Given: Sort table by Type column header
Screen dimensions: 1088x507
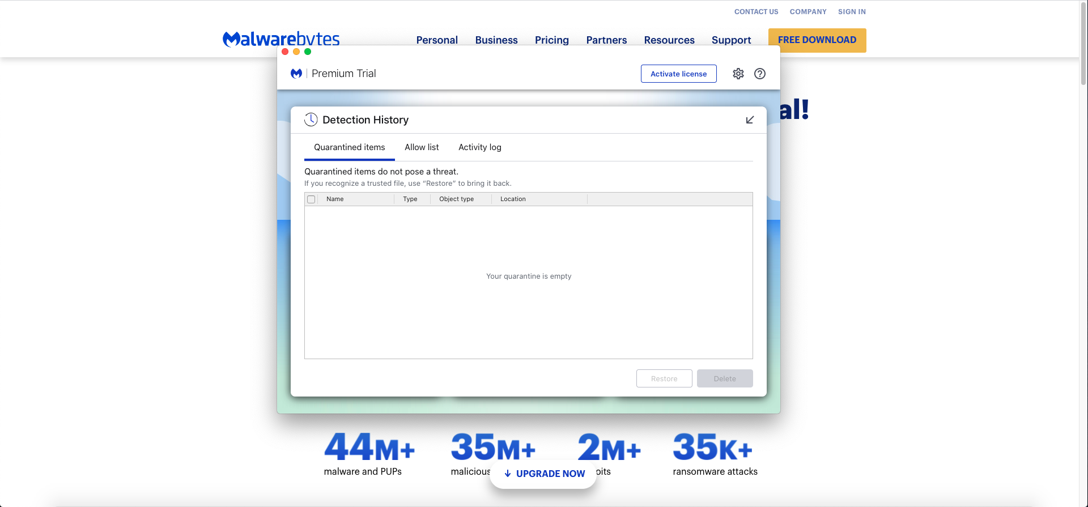Looking at the screenshot, I should pyautogui.click(x=412, y=199).
